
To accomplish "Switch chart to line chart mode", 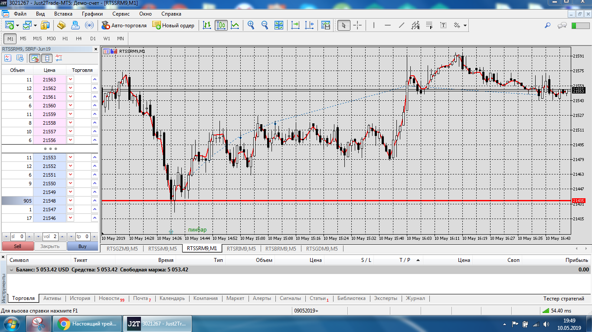I will click(x=235, y=26).
